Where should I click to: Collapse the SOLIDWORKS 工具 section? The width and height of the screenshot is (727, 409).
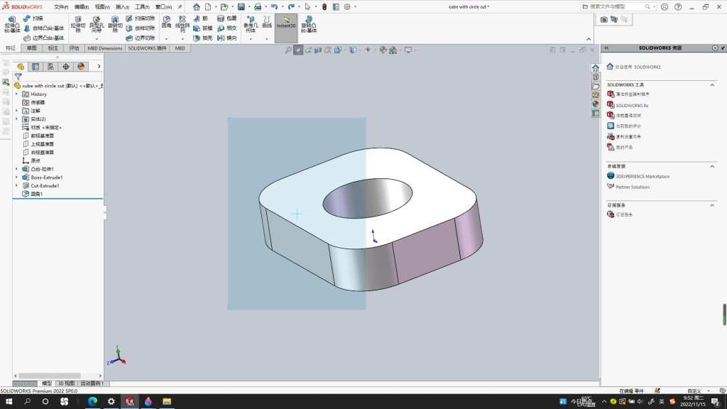(x=712, y=85)
